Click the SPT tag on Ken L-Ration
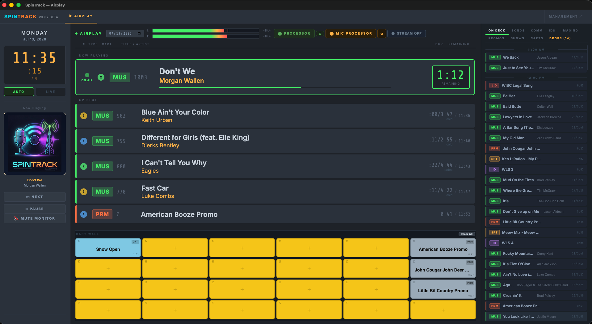 click(x=494, y=159)
